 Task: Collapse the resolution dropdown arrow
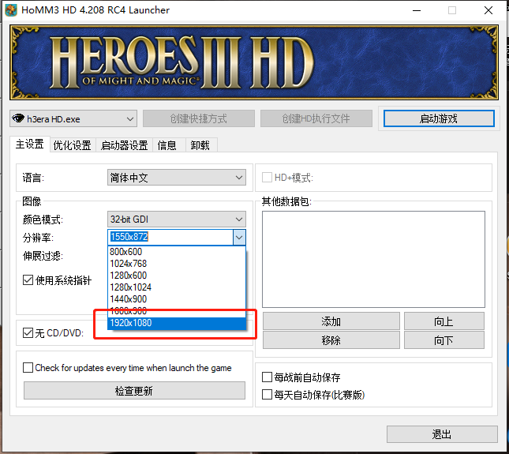tap(239, 237)
